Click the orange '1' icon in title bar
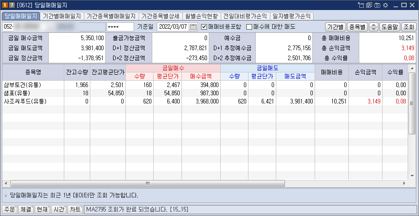The width and height of the screenshot is (419, 216). coord(5,5)
